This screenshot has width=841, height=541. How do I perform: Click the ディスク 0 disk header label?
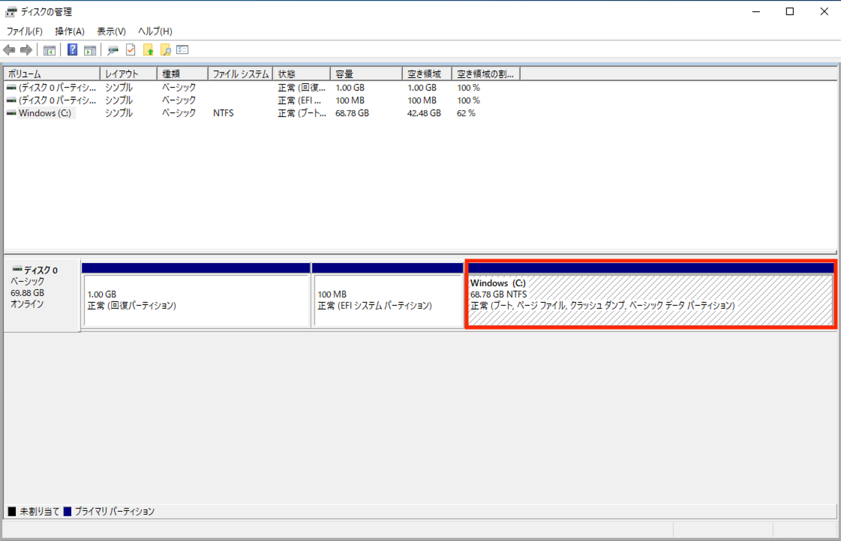click(41, 270)
